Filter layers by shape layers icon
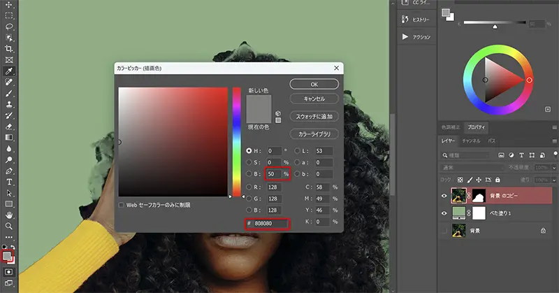 (532, 155)
